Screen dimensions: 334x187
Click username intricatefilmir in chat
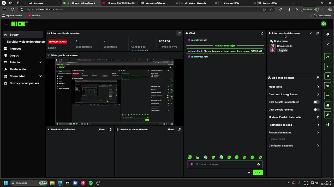coord(195,51)
